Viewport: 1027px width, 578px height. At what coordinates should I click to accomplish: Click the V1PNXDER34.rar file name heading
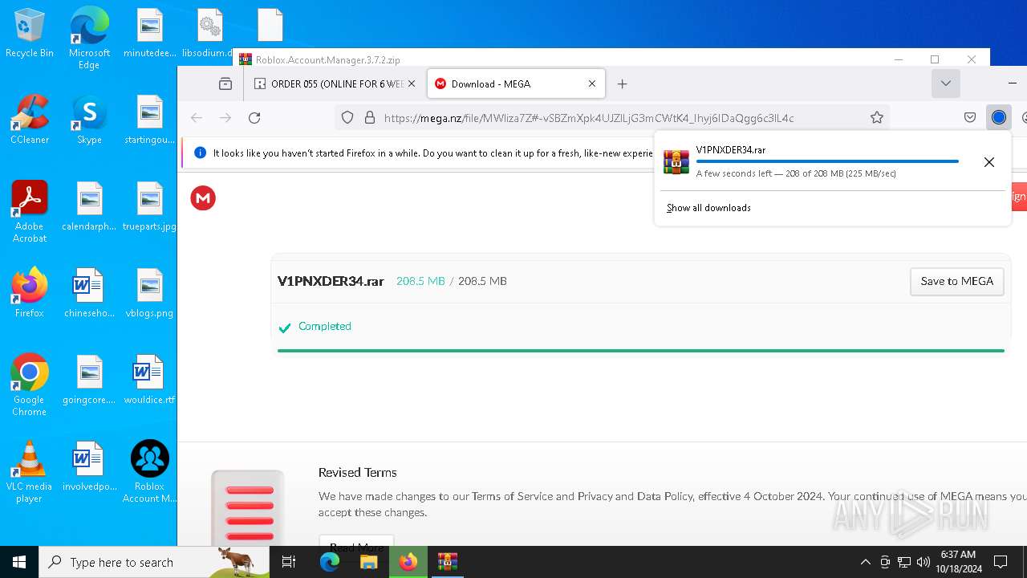coord(331,281)
